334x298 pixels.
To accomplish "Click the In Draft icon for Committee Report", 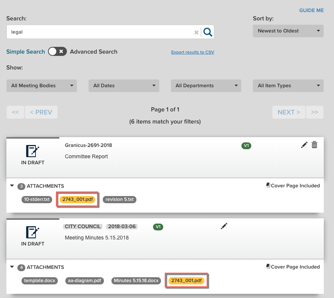I will click(x=32, y=151).
